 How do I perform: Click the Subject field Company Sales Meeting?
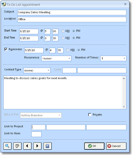tap(72, 12)
